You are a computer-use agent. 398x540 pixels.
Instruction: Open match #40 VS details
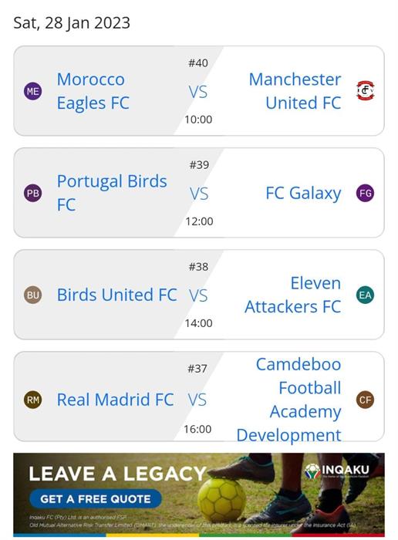[x=198, y=92]
